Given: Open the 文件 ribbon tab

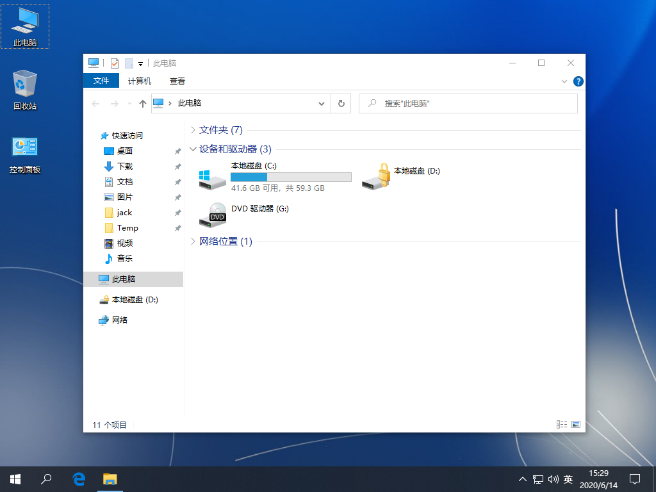Looking at the screenshot, I should (x=101, y=81).
